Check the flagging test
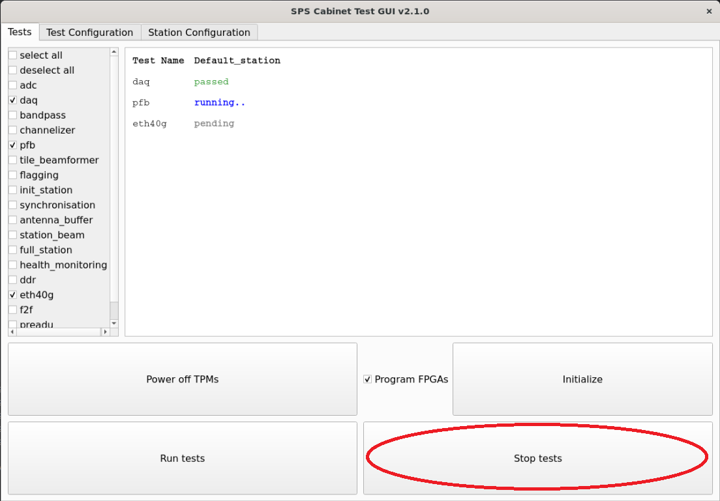The height and width of the screenshot is (501, 720). (12, 175)
